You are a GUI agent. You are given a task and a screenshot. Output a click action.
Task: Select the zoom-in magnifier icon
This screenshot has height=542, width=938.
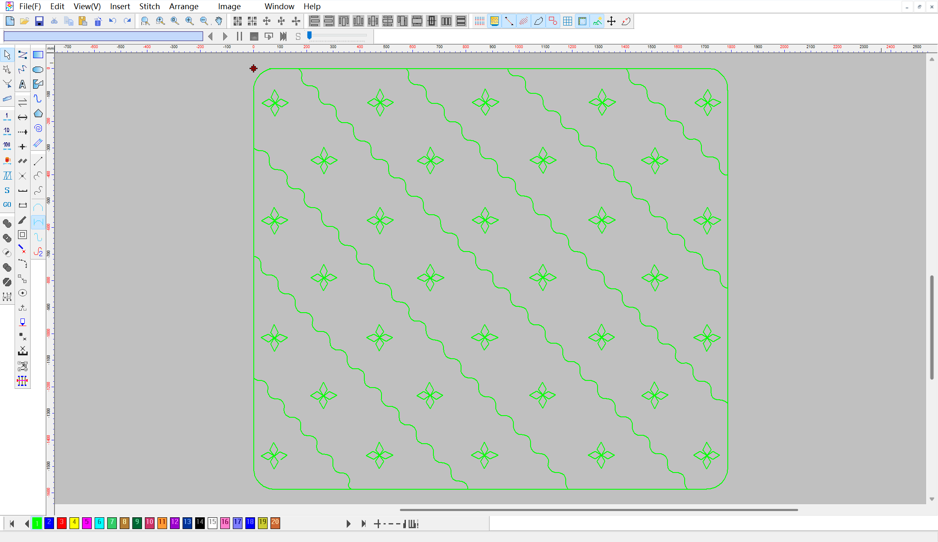[x=189, y=21]
